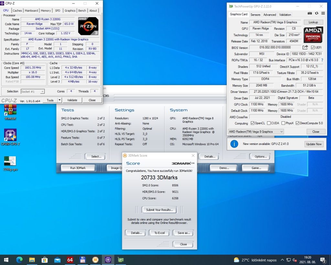Open File Explorer from taskbar
Viewport: 331px width, 265px height.
pyautogui.click(x=32, y=260)
